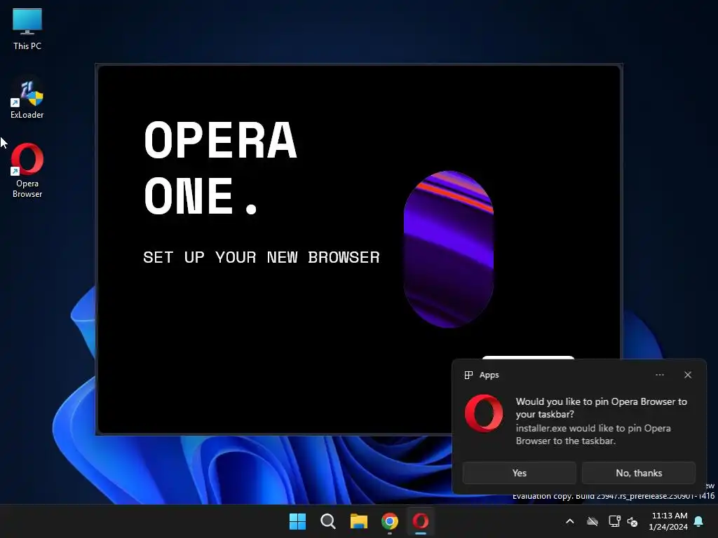Open taskbar Search
Viewport: 718px width, 538px height.
click(328, 521)
